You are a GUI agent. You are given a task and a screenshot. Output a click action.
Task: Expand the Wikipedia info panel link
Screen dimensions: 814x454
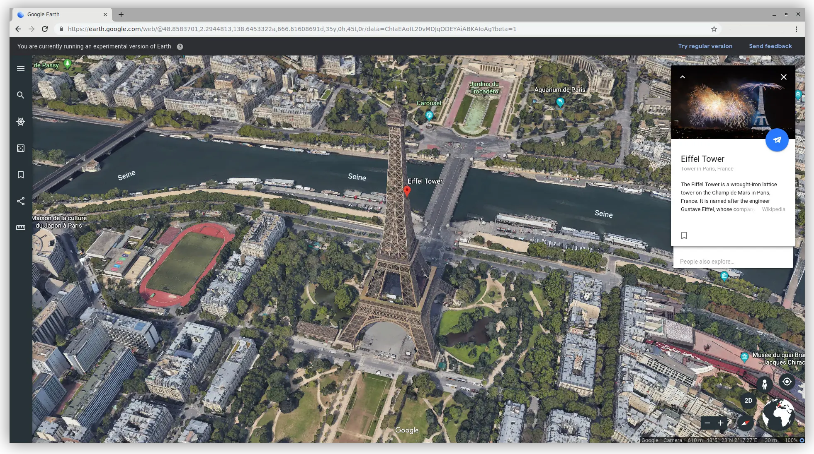pyautogui.click(x=774, y=209)
